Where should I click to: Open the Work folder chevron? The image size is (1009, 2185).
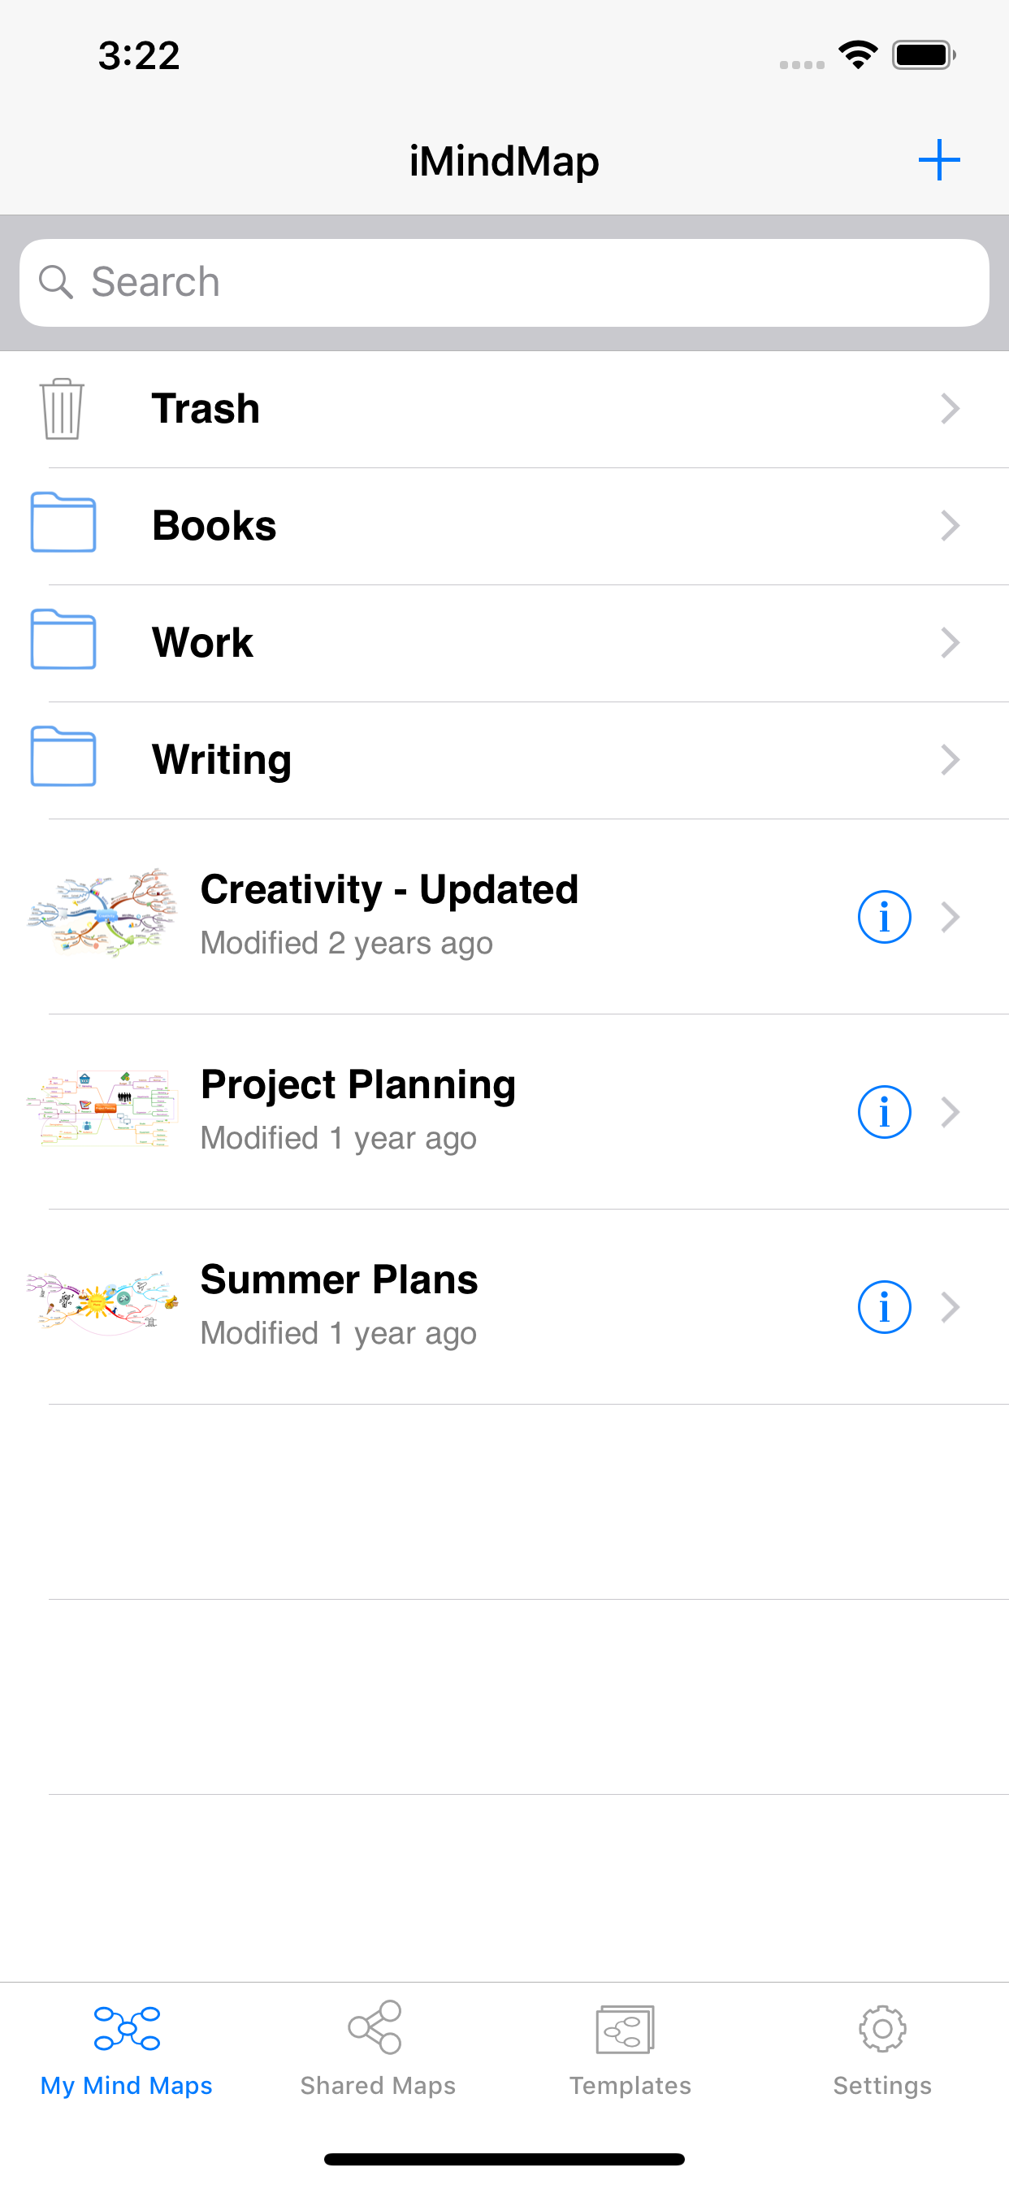click(950, 643)
